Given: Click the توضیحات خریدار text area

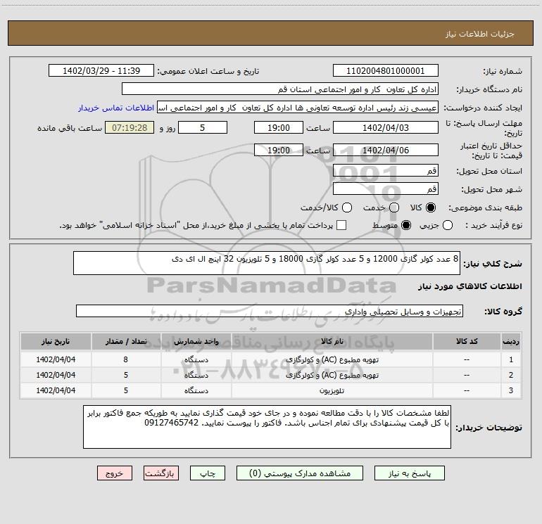Looking at the screenshot, I should pyautogui.click(x=267, y=427).
